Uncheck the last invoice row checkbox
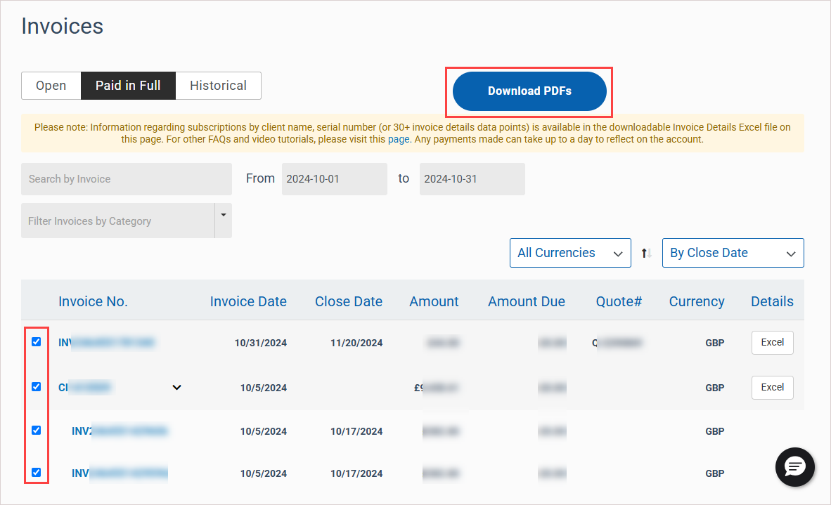 pyautogui.click(x=37, y=472)
